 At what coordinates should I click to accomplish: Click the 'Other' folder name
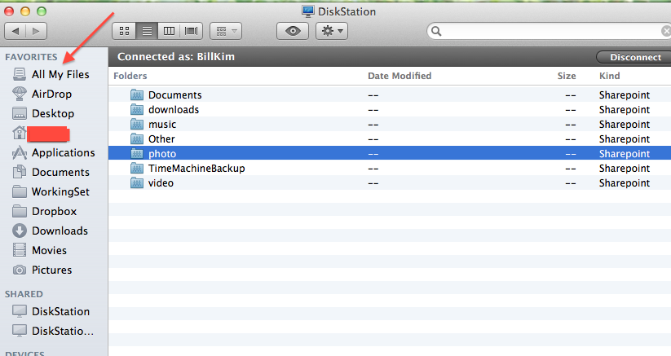(161, 138)
